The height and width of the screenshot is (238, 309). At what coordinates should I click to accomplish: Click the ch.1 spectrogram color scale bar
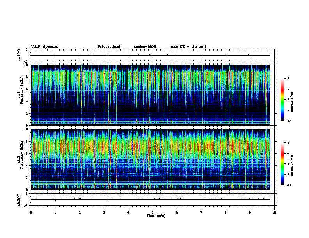tap(282, 100)
